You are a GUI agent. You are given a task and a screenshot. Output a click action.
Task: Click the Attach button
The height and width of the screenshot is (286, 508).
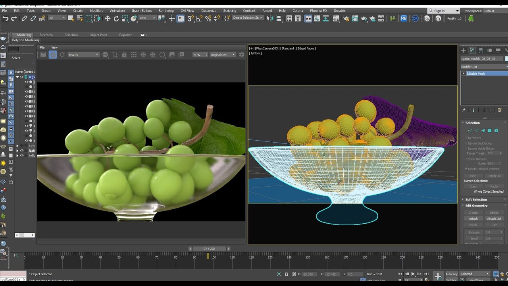[x=473, y=218]
